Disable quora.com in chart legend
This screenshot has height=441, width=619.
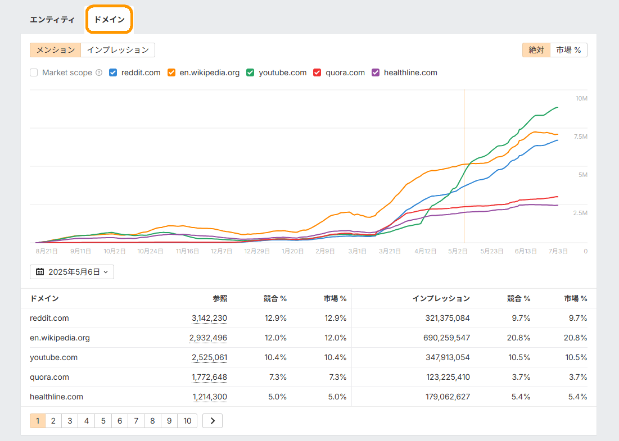[317, 72]
